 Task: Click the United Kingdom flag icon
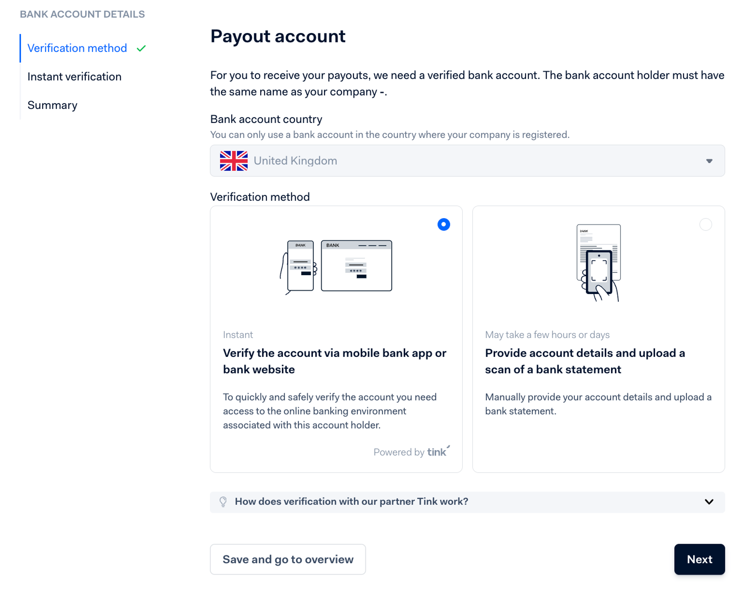click(233, 161)
